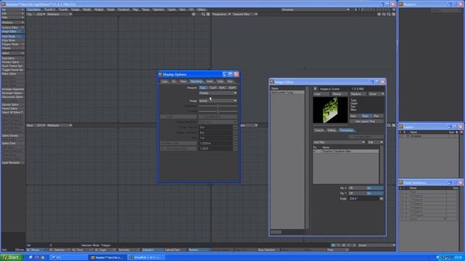
Task: Toggle the first Center checkbox in Display Options
Action: (235, 128)
